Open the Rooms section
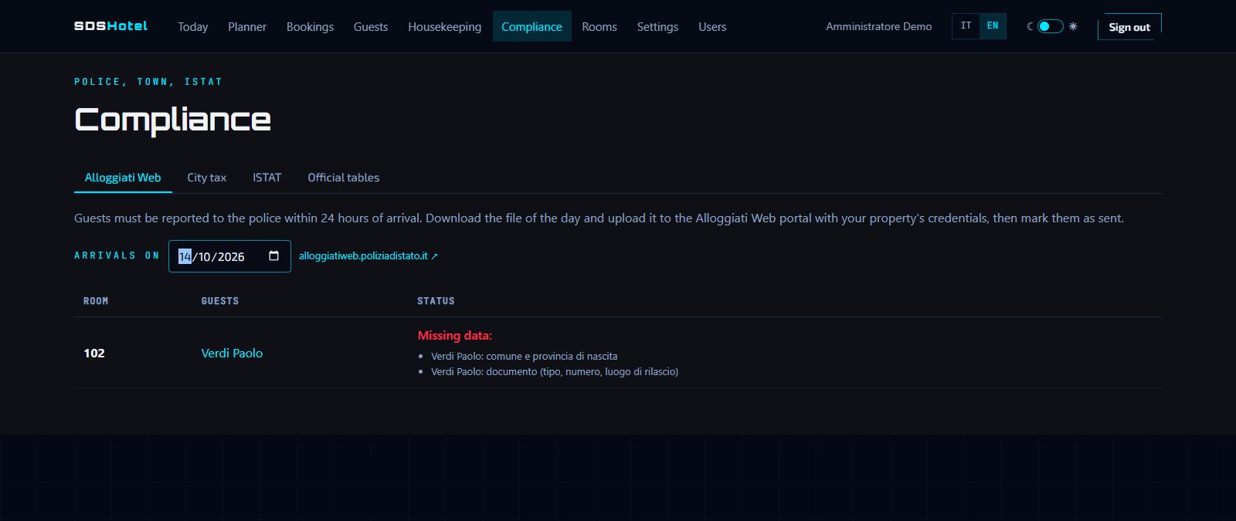Image resolution: width=1236 pixels, height=521 pixels. point(599,26)
